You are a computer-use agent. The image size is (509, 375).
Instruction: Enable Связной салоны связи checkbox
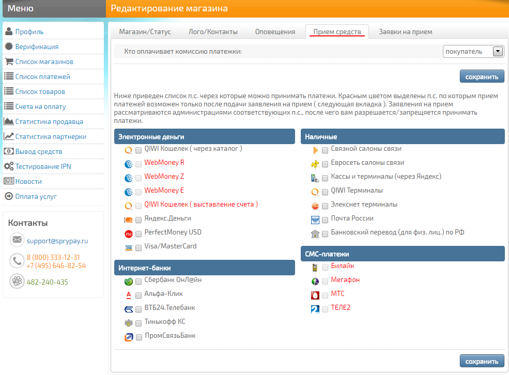(325, 150)
